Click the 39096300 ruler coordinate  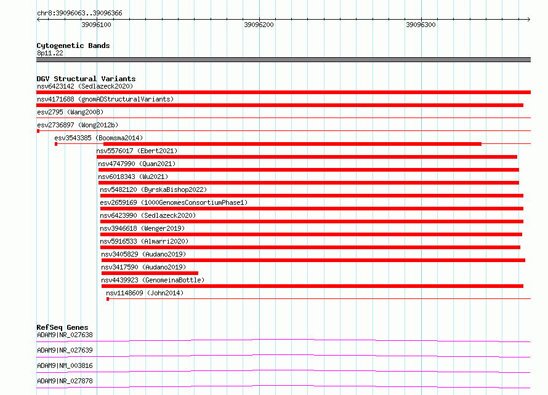pos(421,25)
